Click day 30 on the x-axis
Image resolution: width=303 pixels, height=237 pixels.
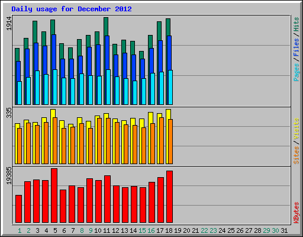coord(275,230)
